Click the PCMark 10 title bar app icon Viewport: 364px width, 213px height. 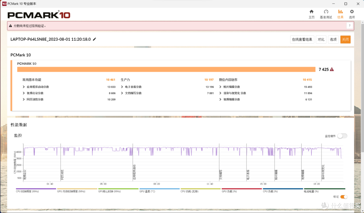(x=4, y=4)
